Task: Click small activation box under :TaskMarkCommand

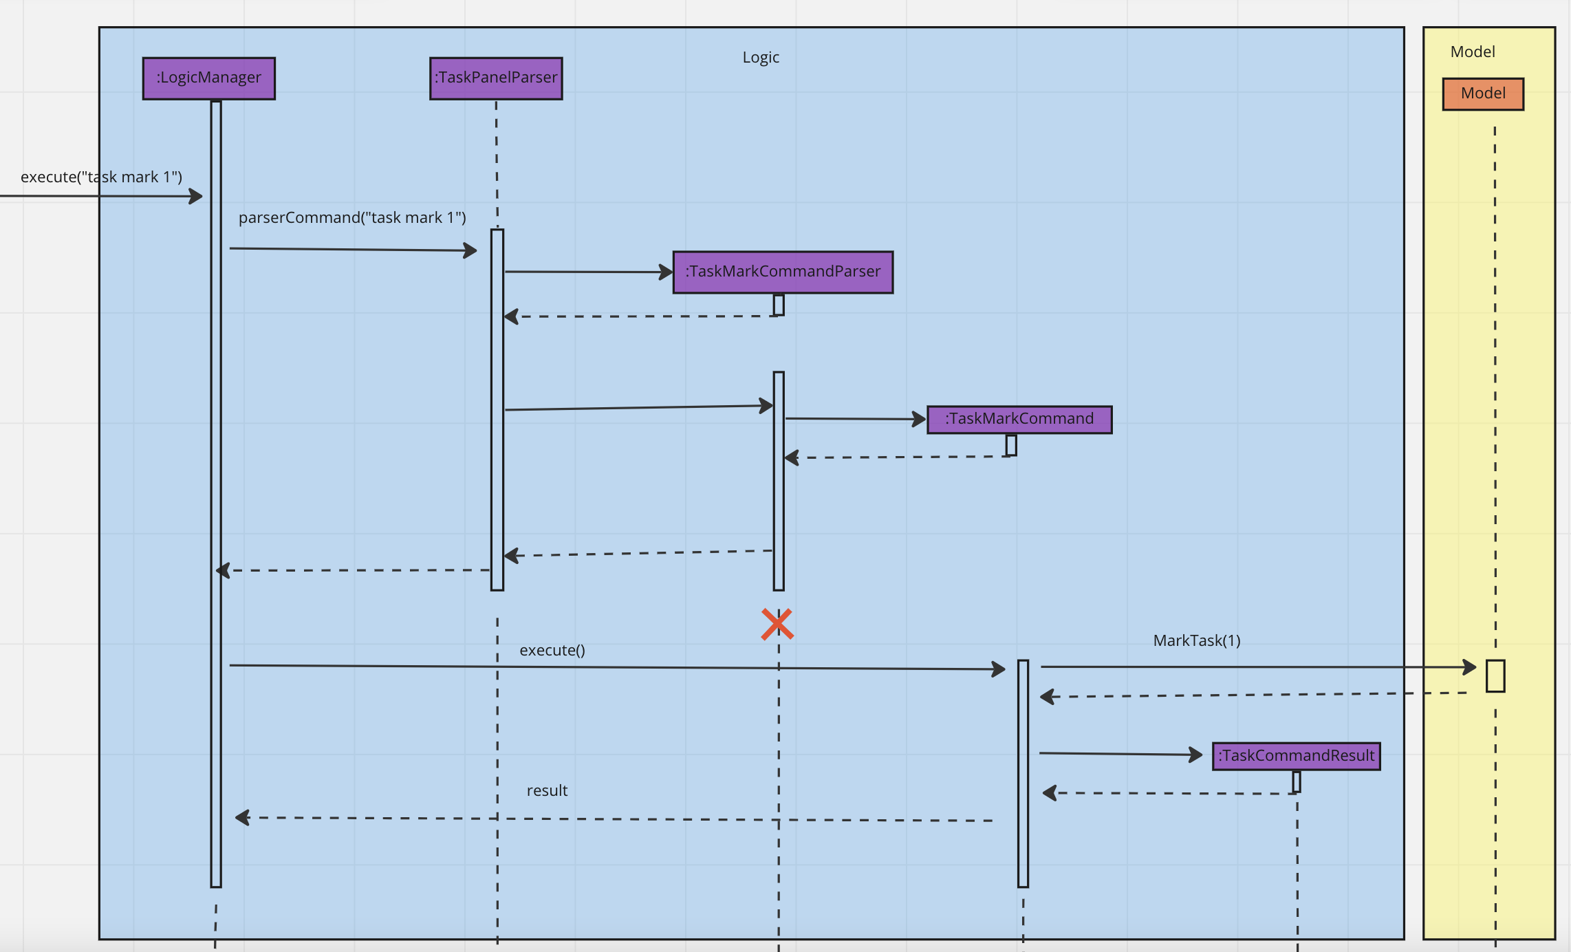Action: point(1011,445)
